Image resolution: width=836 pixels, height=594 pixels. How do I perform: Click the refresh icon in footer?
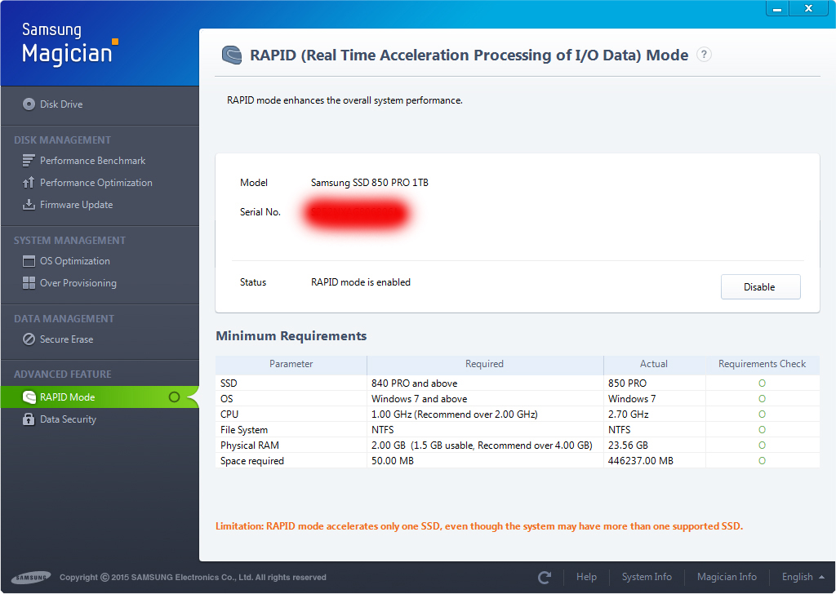(x=545, y=578)
